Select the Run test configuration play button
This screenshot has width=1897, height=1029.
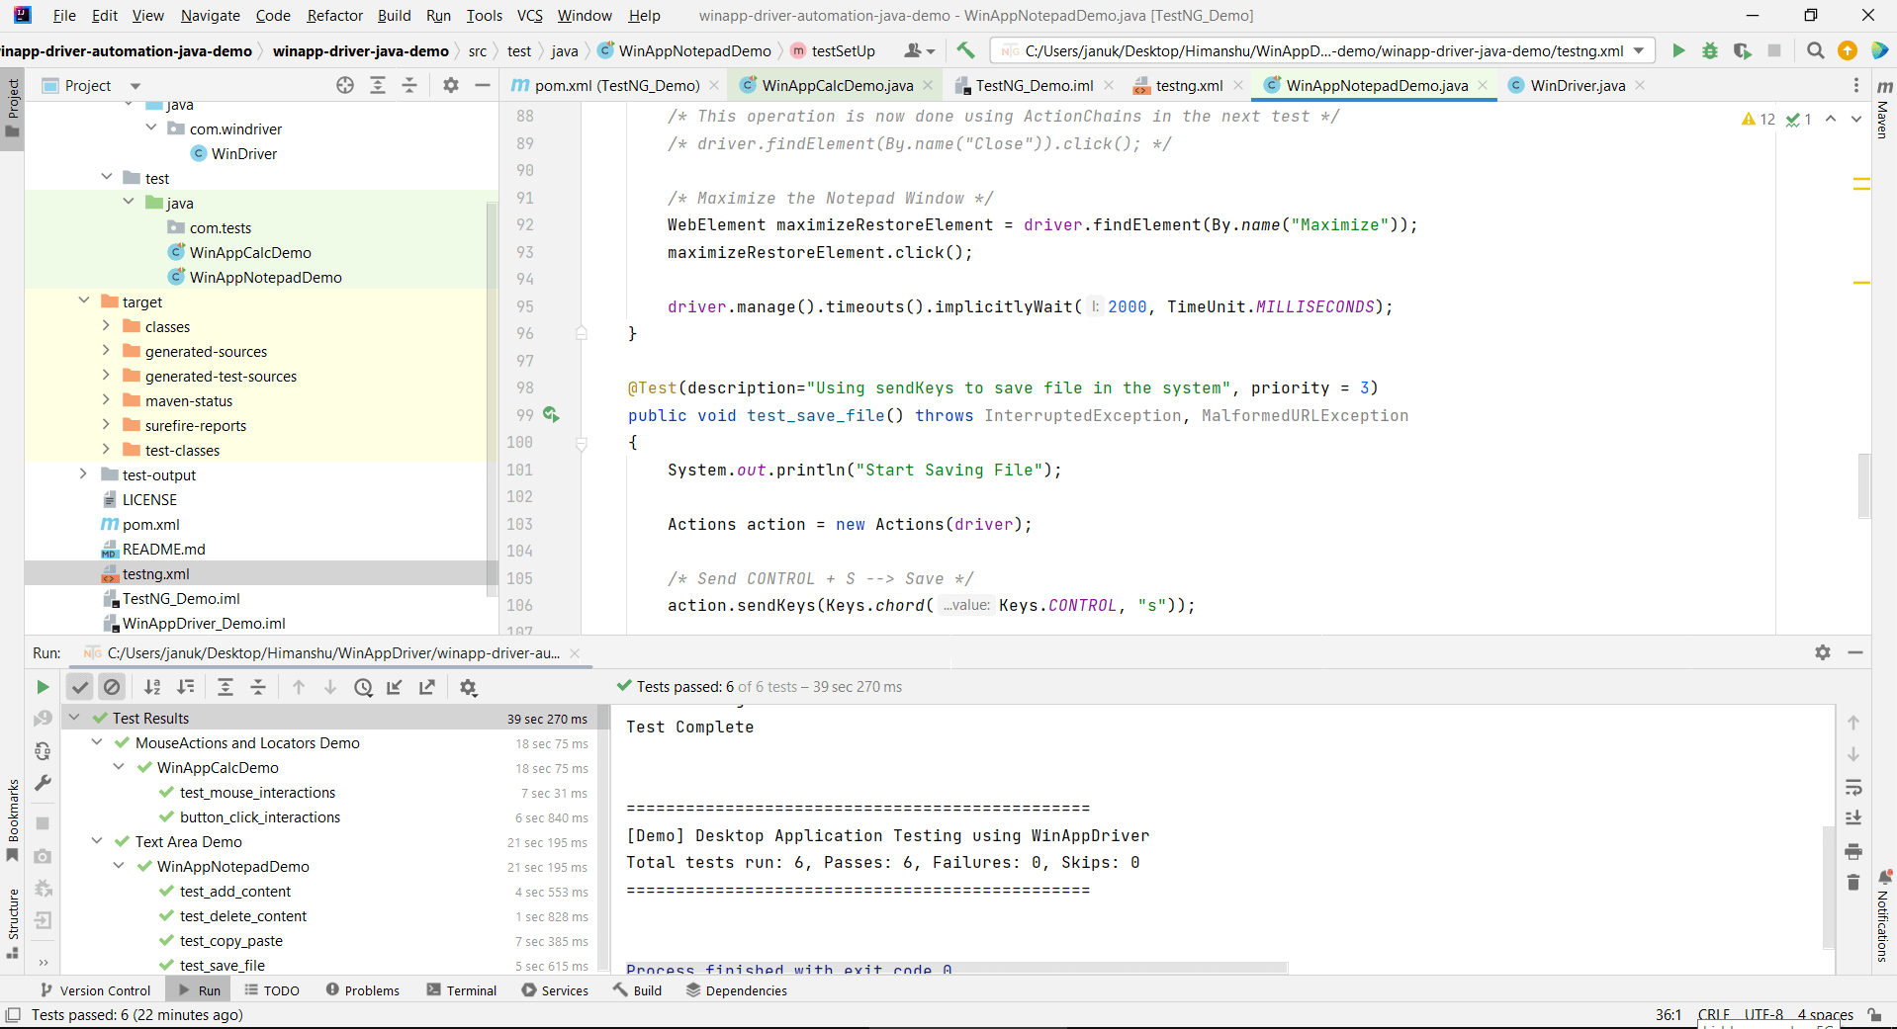pos(1678,50)
